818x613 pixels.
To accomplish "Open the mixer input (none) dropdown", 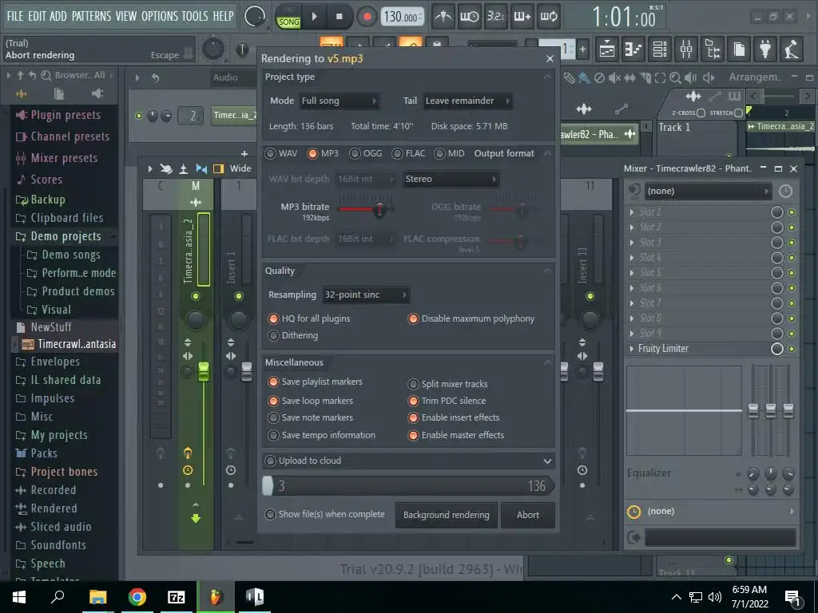I will pyautogui.click(x=708, y=192).
